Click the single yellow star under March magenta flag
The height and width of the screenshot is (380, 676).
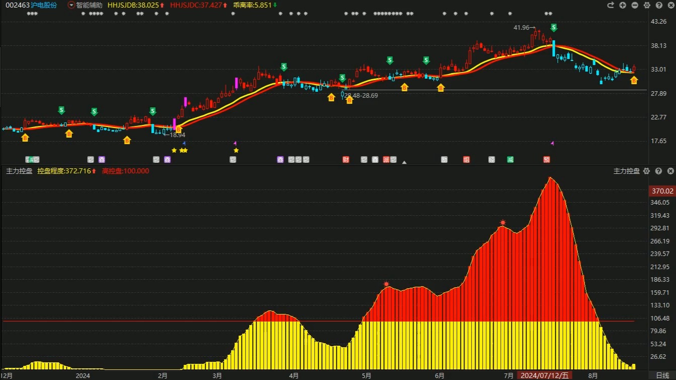(236, 150)
